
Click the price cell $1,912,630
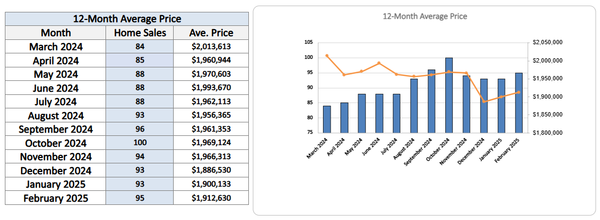tap(211, 198)
